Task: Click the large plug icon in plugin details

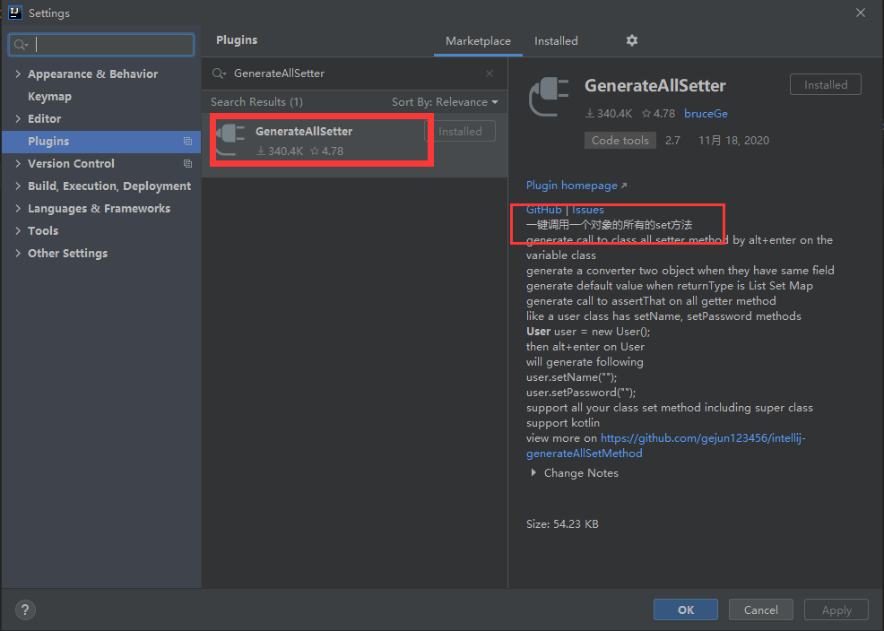Action: 548,97
